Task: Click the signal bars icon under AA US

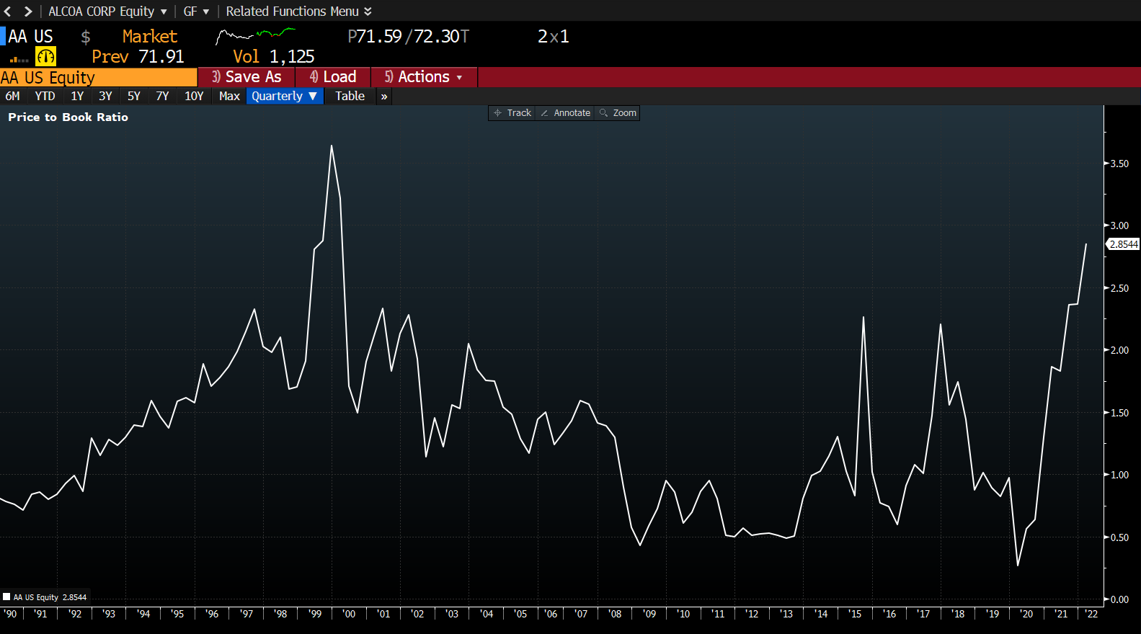Action: click(x=19, y=59)
